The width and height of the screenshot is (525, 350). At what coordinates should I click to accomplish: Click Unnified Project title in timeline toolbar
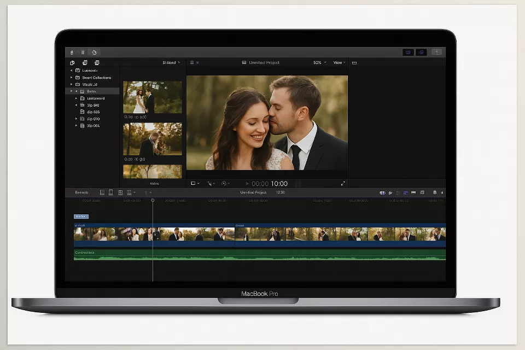(253, 192)
